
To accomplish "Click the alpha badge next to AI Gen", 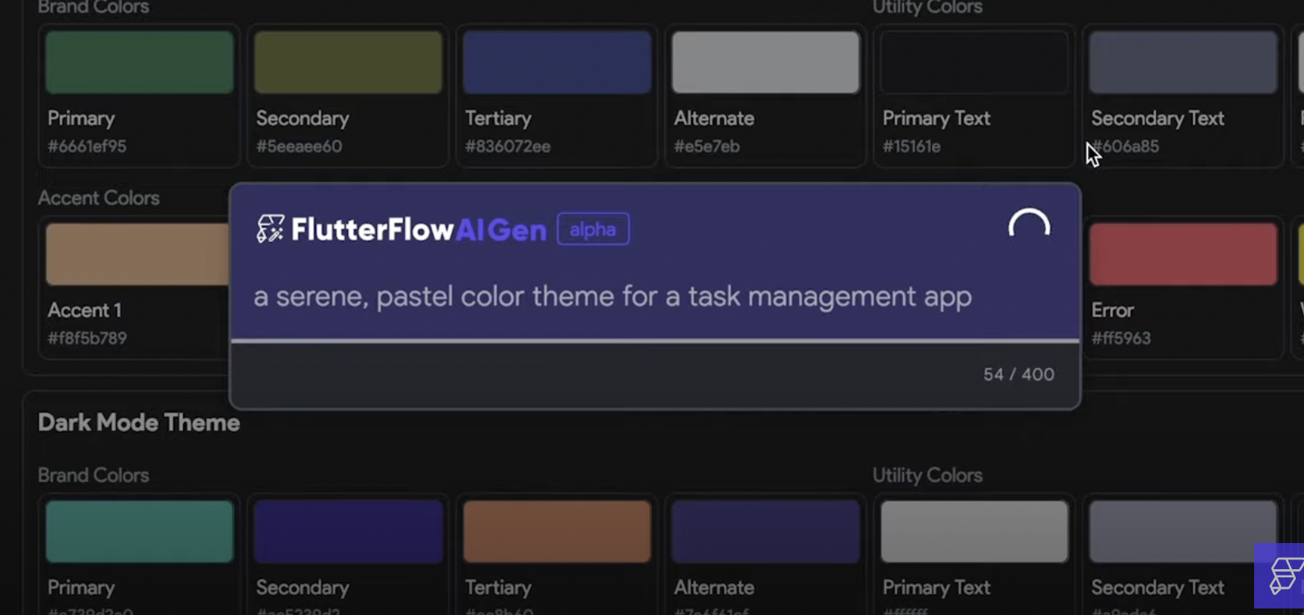I will point(593,229).
